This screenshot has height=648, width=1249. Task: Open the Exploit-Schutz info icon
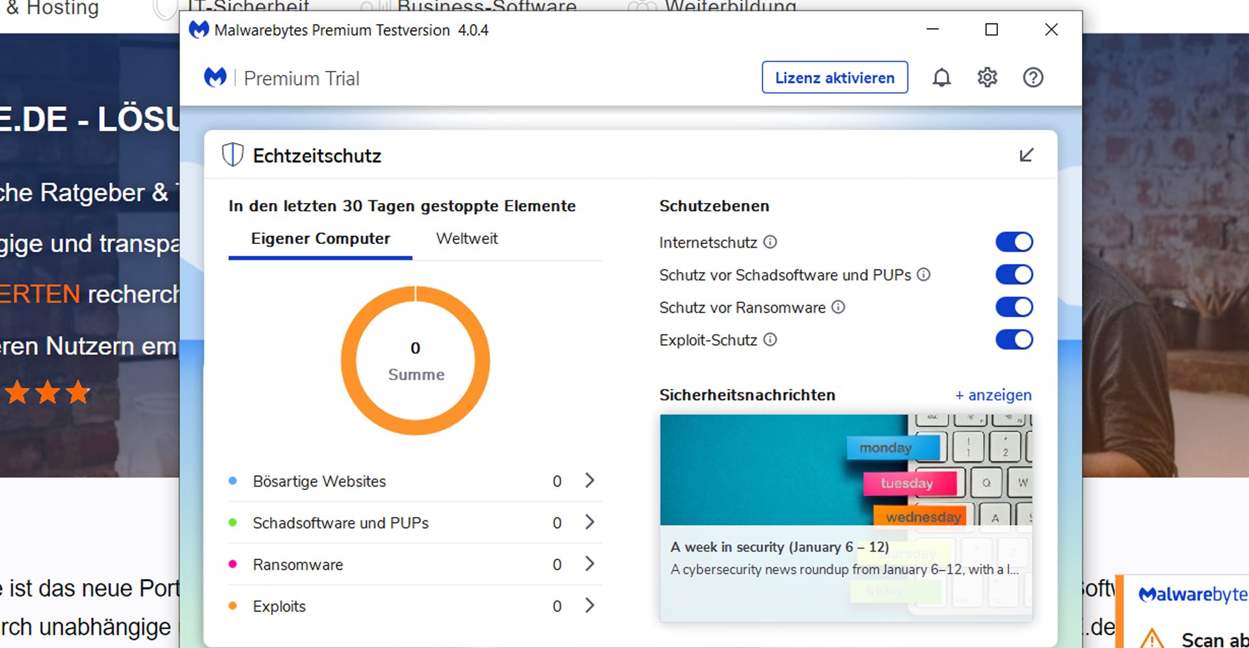click(770, 340)
